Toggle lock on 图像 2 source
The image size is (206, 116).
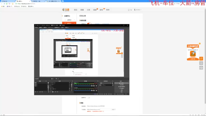(72, 86)
